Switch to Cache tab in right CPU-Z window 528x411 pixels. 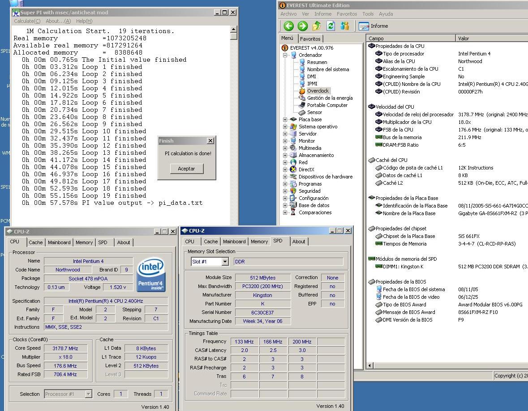coord(210,242)
